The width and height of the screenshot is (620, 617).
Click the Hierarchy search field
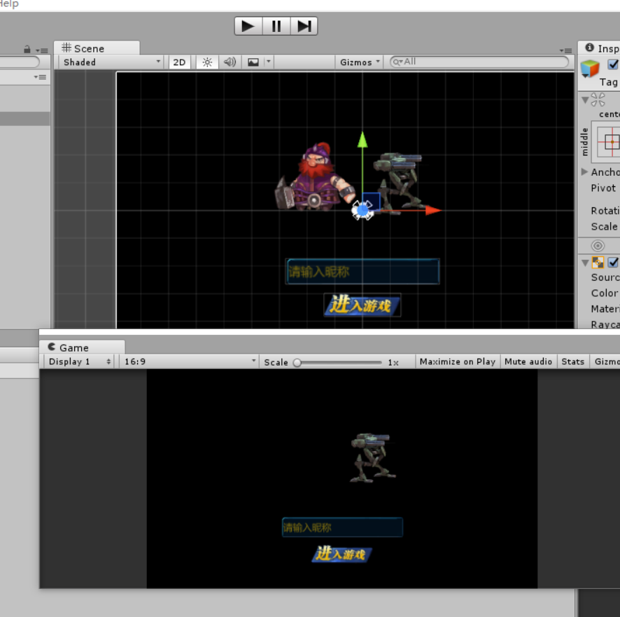pos(20,62)
